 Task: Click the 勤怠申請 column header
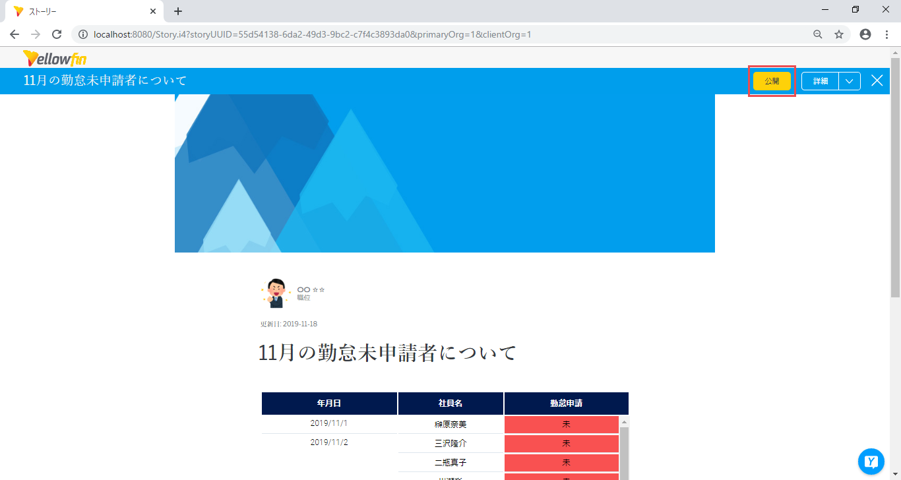pyautogui.click(x=567, y=404)
